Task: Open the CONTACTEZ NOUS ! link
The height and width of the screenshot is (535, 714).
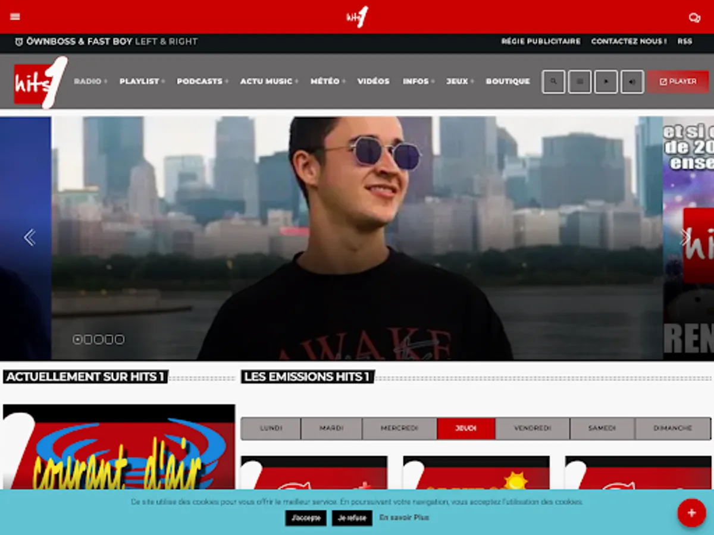Action: point(629,42)
